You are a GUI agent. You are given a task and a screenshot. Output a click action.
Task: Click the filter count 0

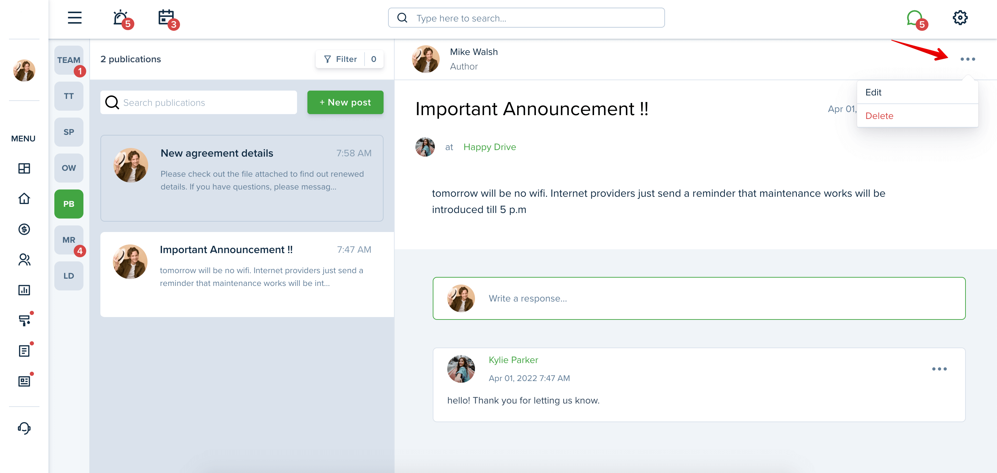374,59
